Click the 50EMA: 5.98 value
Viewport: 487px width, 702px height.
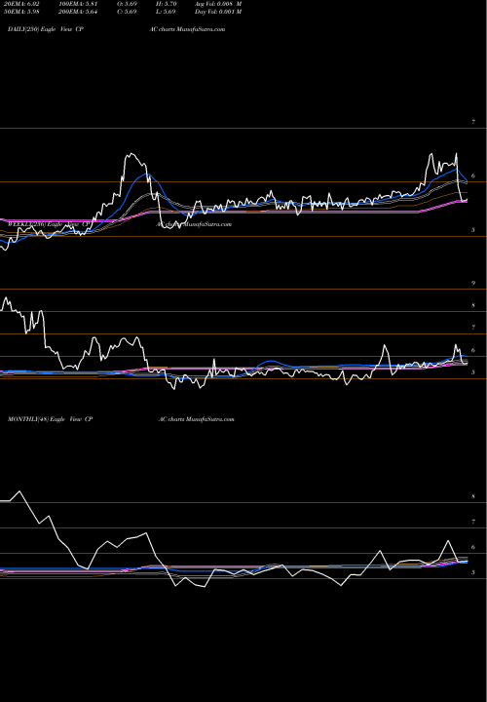click(x=23, y=12)
